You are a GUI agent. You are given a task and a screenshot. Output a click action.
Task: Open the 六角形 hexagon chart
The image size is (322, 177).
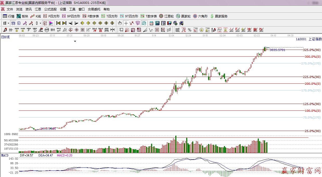[x=200, y=16]
